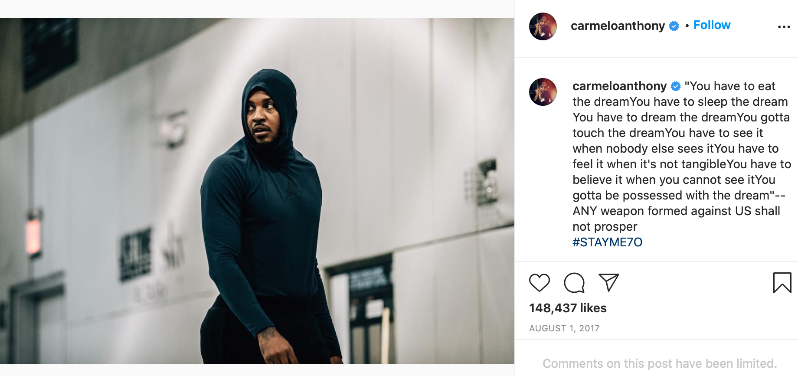Screen dimensions: 798x376
Task: Click the comments limited notice text
Action: click(660, 363)
